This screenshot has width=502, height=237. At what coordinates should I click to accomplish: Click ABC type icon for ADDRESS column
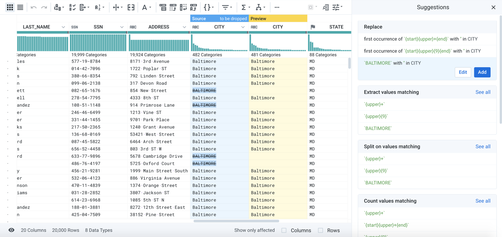[133, 27]
